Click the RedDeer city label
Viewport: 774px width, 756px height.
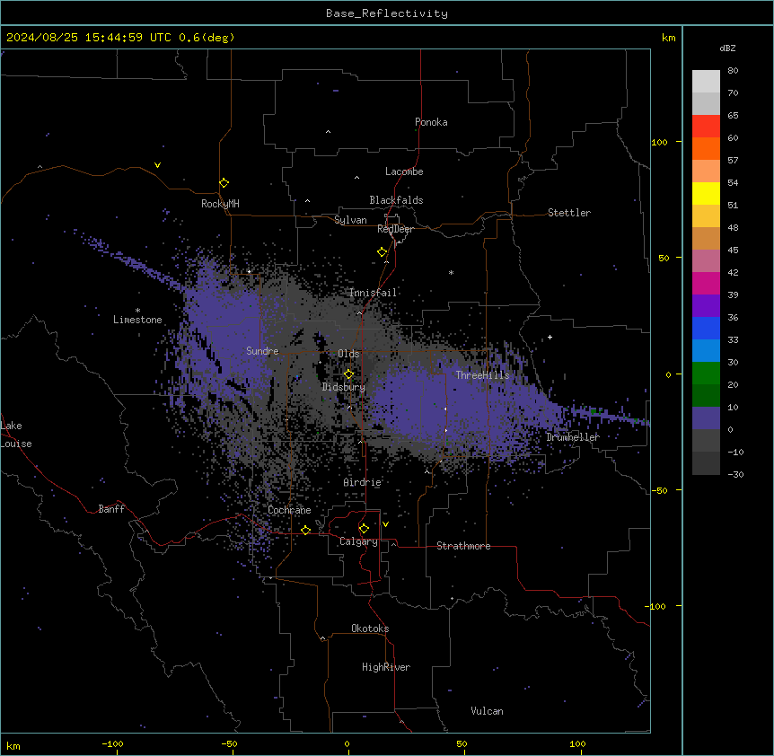[x=395, y=229]
